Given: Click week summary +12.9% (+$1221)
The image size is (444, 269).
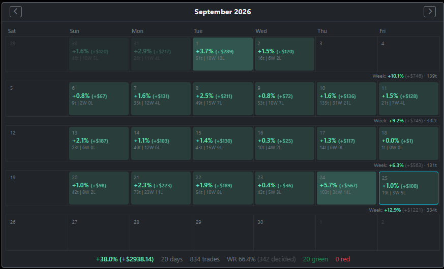Looking at the screenshot, I should 403,210.
